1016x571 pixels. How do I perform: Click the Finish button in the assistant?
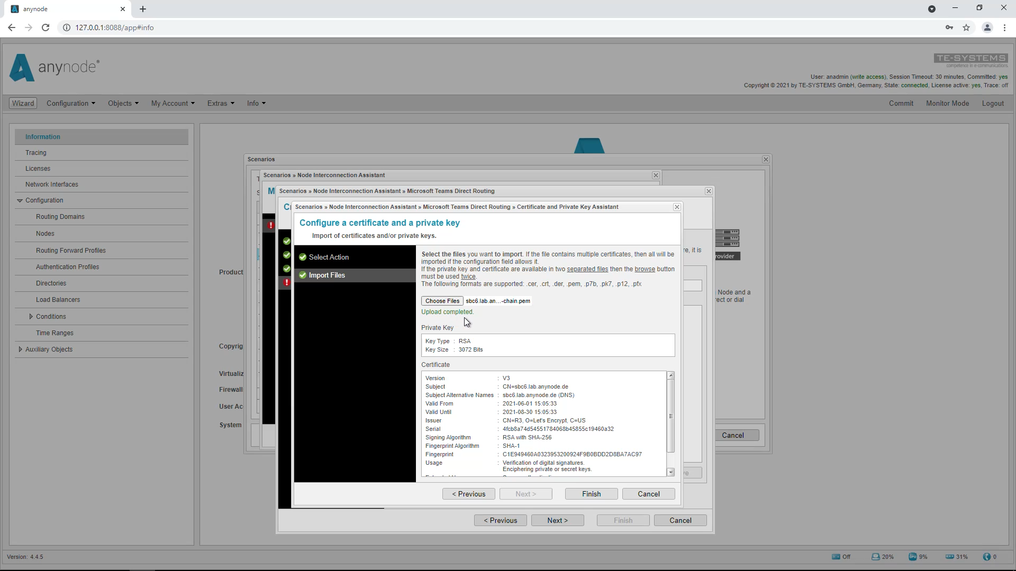point(591,493)
